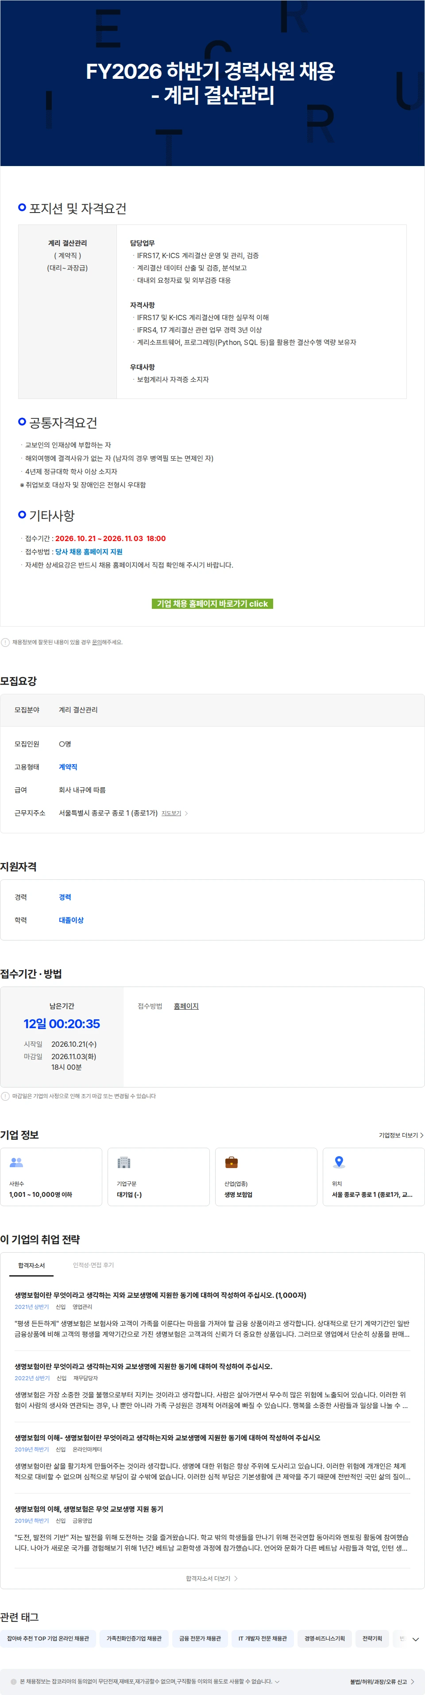Select the 가족친화인증기업 채용관 tag

click(134, 1638)
